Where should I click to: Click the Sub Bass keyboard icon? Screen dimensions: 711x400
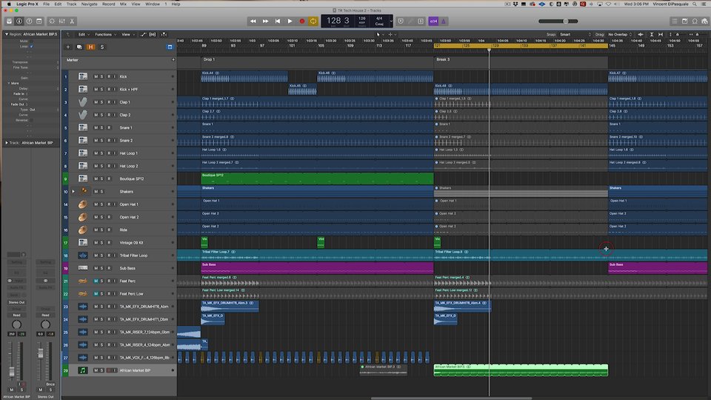tap(82, 268)
